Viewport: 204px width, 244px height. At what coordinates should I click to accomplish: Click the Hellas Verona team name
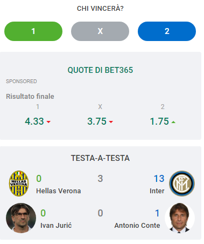click(59, 191)
